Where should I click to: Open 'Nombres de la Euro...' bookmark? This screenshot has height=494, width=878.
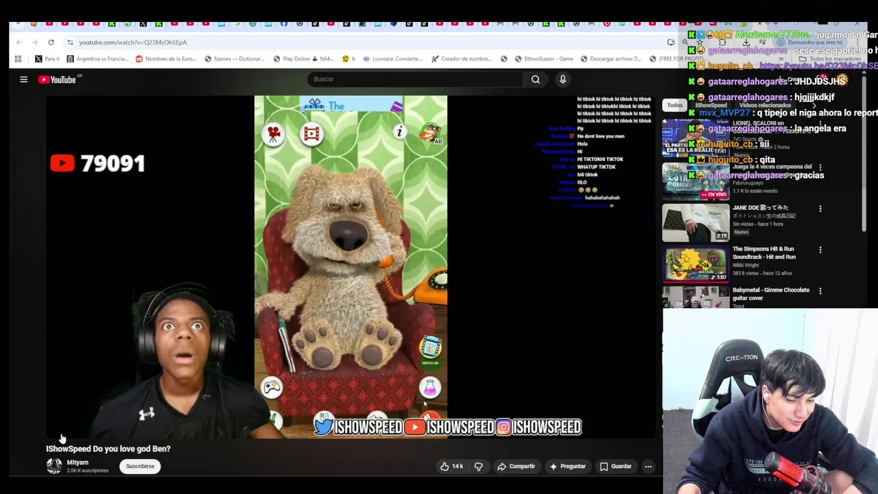pos(166,59)
